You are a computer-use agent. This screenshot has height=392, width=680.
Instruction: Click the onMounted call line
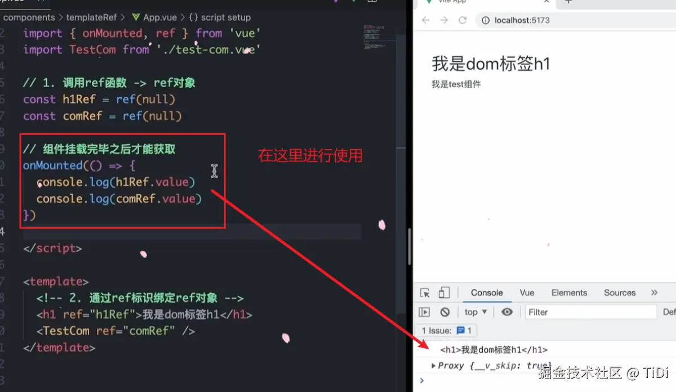pos(79,166)
